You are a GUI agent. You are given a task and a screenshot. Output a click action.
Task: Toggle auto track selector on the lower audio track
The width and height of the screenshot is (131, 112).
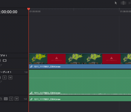click(x=6, y=99)
